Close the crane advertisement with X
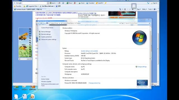 click(31, 59)
